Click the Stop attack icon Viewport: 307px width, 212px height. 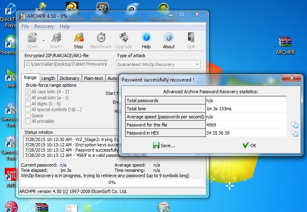click(78, 40)
